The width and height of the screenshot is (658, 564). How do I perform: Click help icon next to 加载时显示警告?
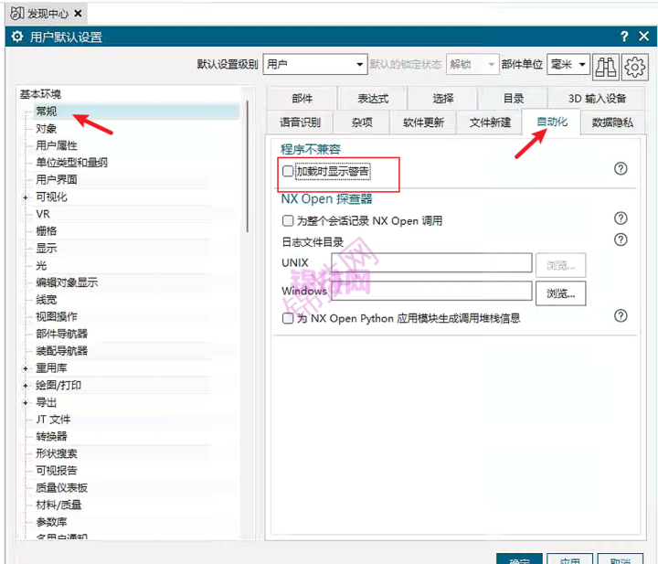point(621,169)
